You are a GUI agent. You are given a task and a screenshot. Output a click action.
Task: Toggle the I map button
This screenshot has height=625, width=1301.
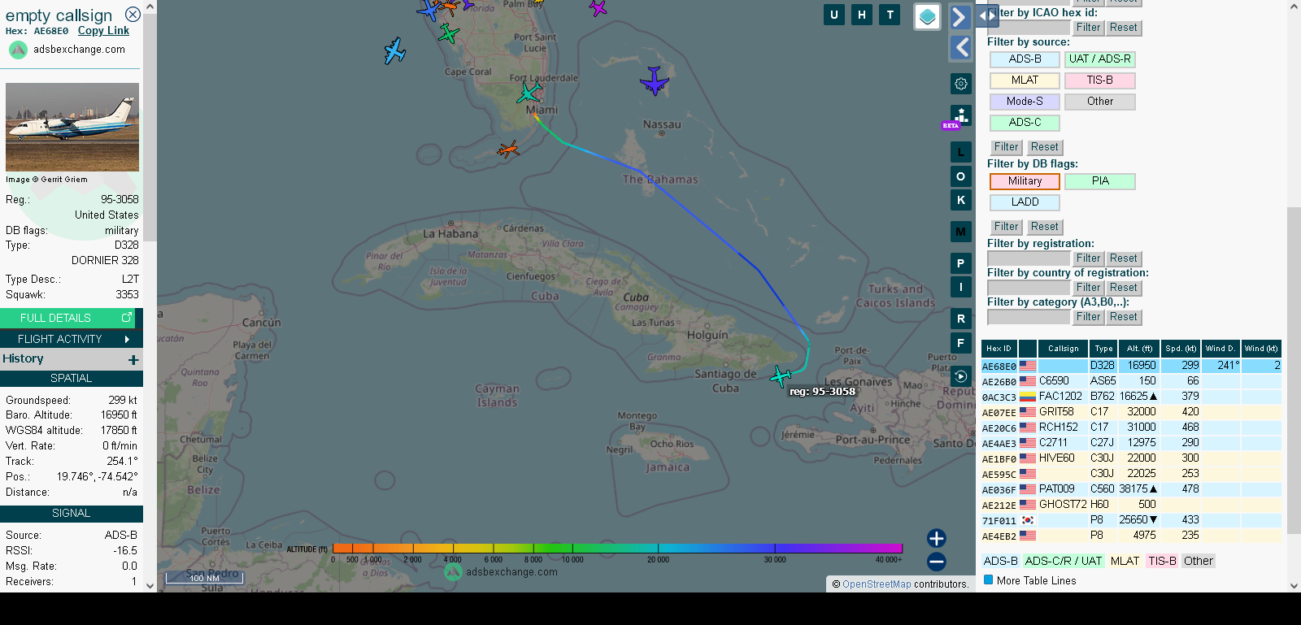point(961,287)
